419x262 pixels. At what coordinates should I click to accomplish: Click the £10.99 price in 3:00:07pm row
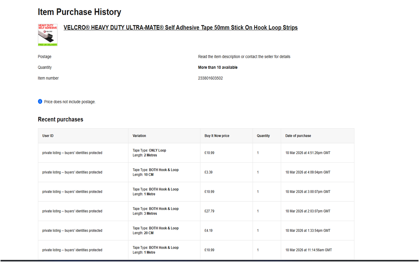click(x=209, y=192)
